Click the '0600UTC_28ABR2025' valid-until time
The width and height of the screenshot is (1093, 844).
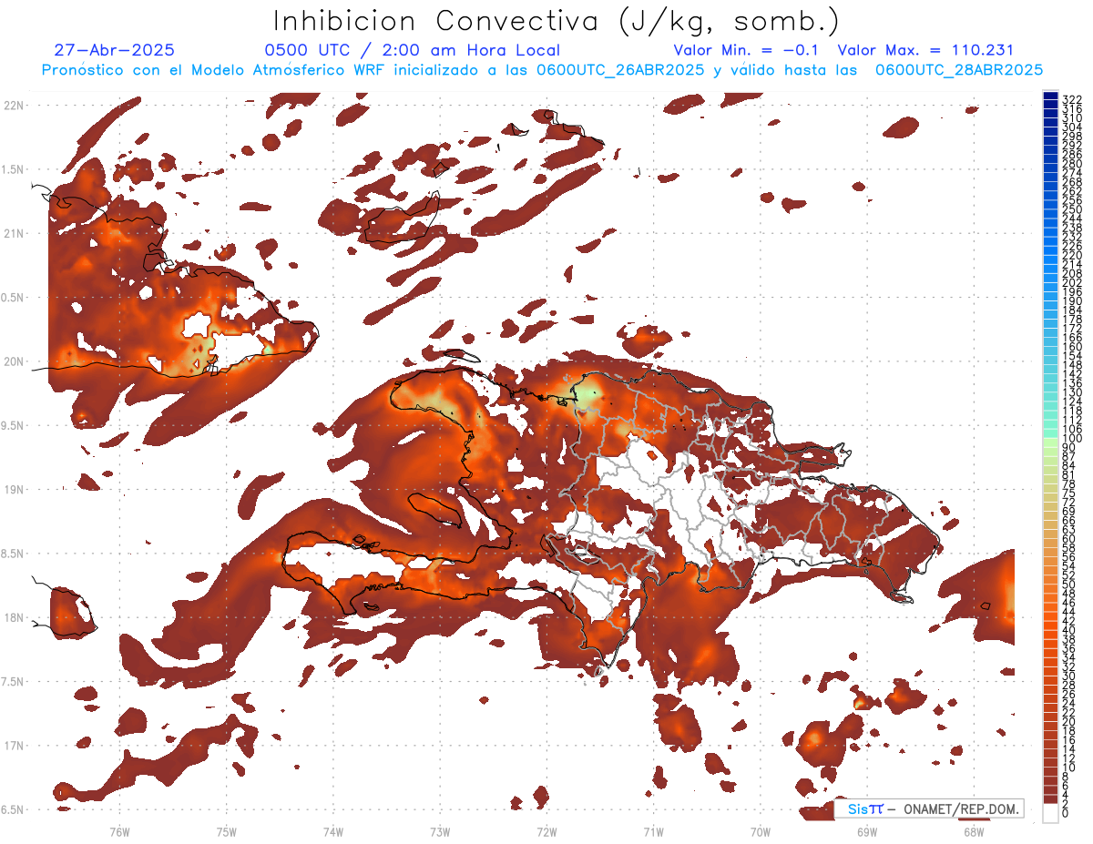point(959,70)
